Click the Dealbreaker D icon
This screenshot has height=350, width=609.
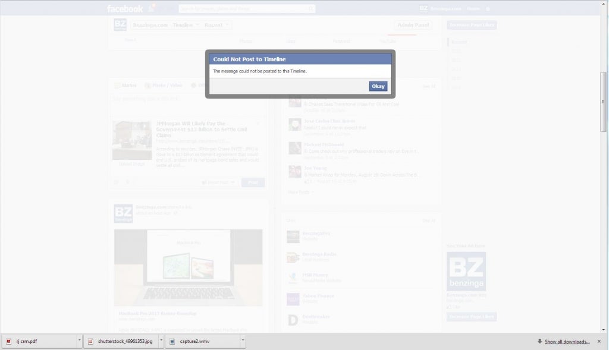(293, 320)
